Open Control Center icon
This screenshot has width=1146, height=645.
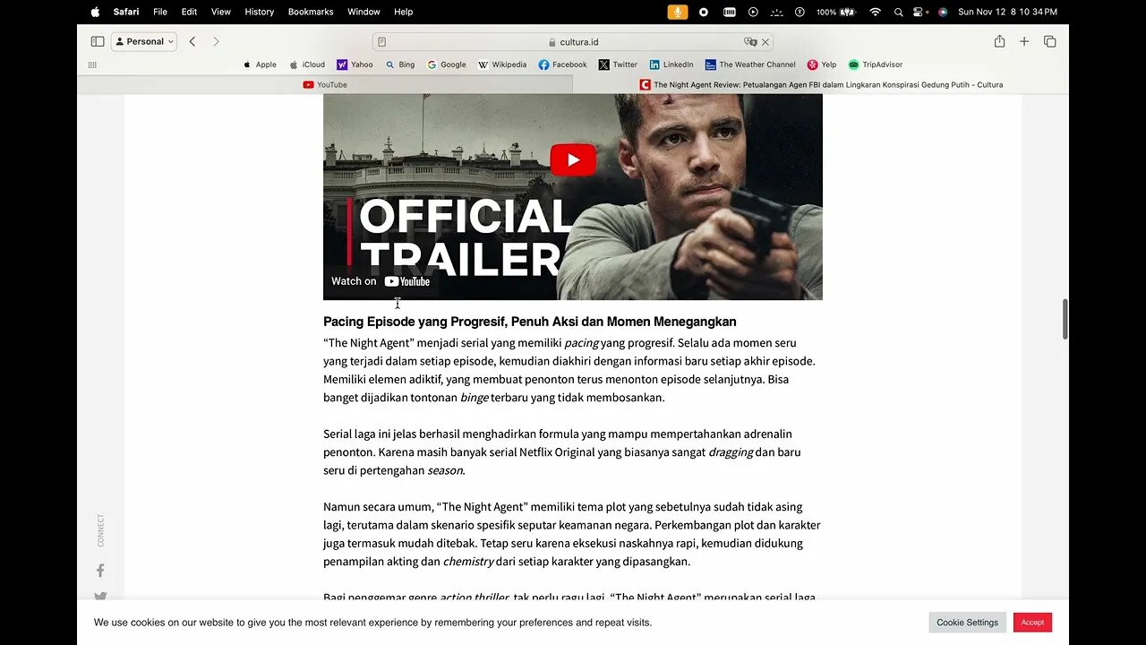click(919, 12)
